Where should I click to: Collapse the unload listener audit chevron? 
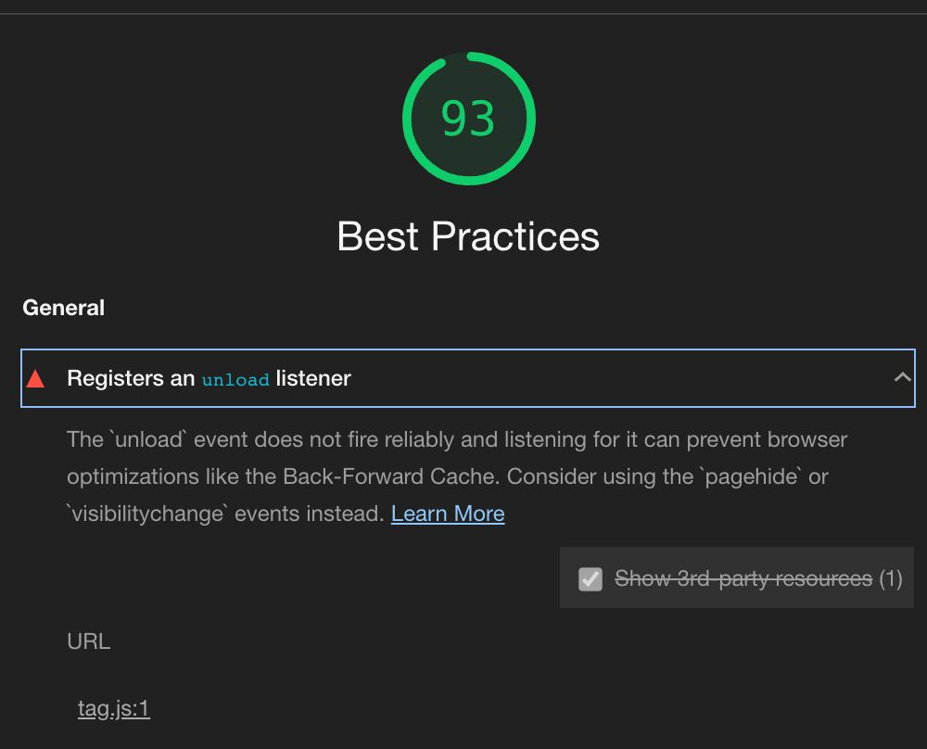tap(901, 377)
